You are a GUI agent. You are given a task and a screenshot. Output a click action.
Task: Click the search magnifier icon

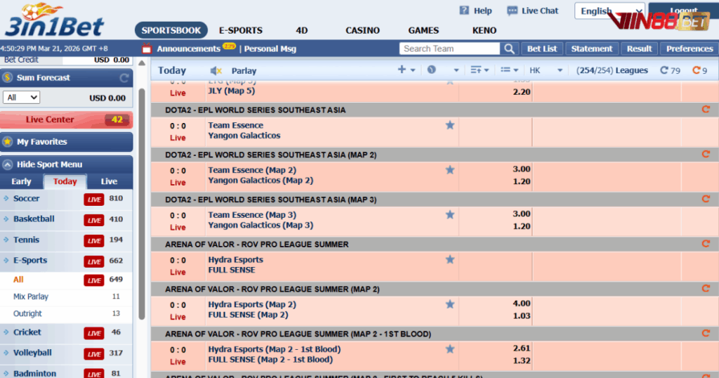pyautogui.click(x=510, y=48)
